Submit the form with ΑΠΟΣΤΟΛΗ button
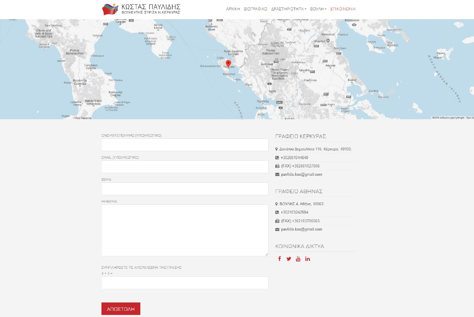 [121, 309]
